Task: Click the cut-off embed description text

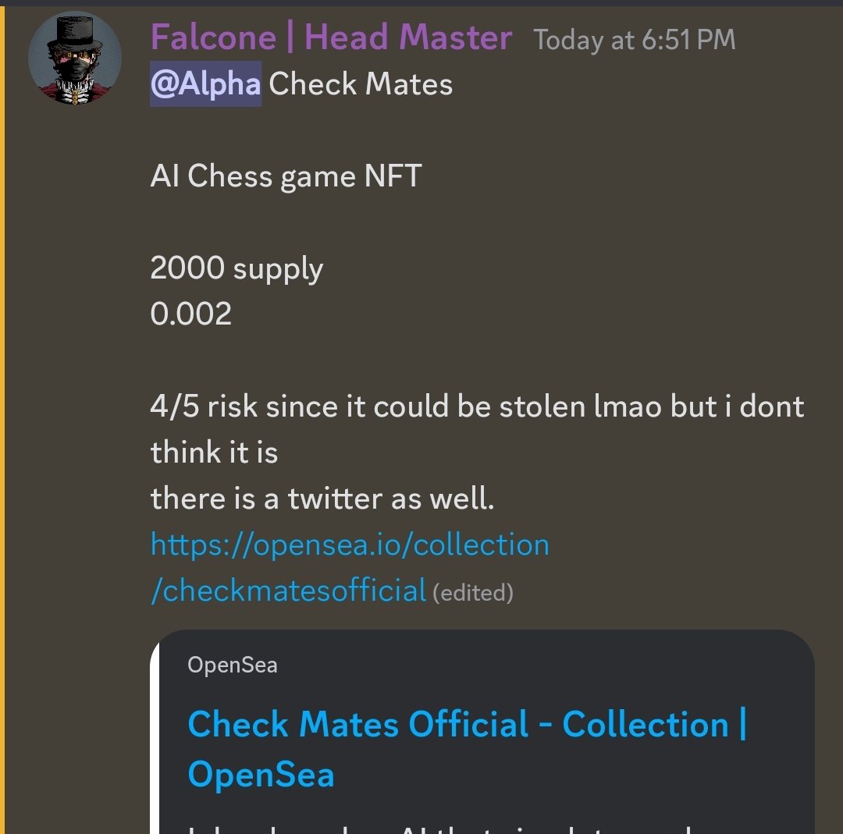Action: [441, 828]
